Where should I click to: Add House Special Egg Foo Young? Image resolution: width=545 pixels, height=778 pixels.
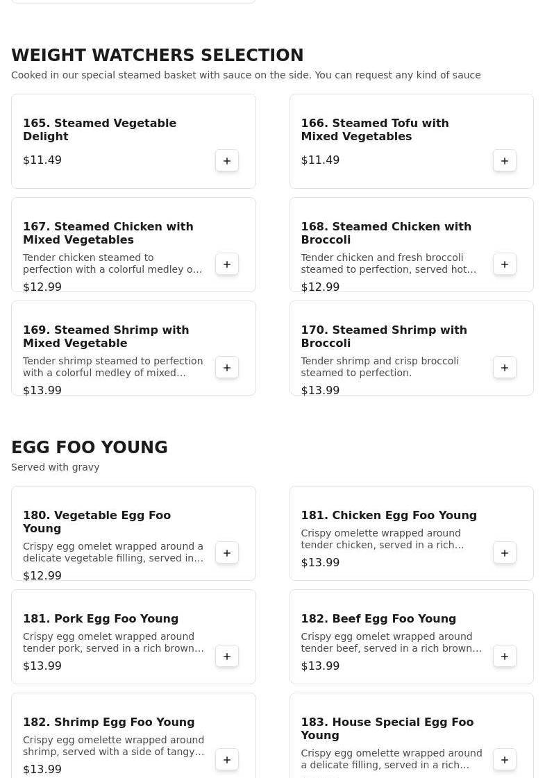pyautogui.click(x=505, y=760)
